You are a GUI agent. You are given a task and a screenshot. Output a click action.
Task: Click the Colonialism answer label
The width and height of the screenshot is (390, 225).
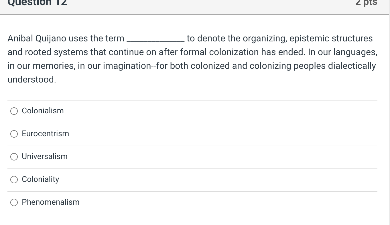[x=43, y=111]
